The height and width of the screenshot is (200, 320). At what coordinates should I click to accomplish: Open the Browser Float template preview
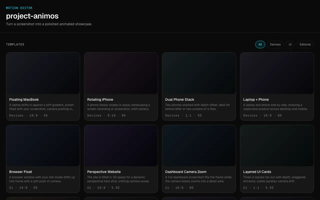point(43,145)
